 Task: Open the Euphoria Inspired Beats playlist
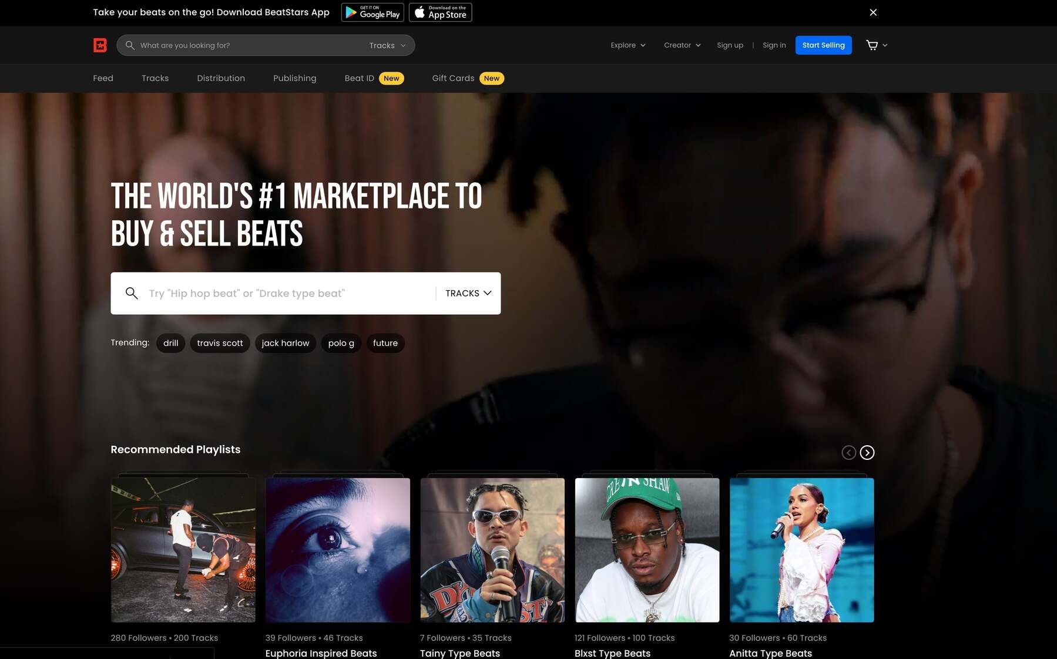338,550
